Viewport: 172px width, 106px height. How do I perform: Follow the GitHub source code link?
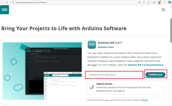(x=144, y=100)
